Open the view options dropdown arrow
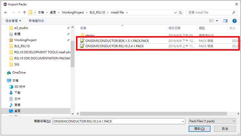Screen dimensions: 241x136 tap(217, 21)
